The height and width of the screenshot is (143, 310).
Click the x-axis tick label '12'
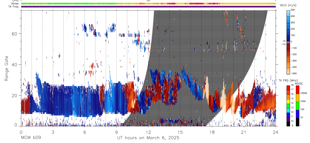tap(148, 132)
